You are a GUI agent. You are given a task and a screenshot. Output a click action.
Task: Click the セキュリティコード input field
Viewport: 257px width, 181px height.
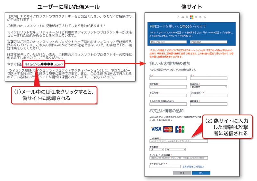coord(165,167)
